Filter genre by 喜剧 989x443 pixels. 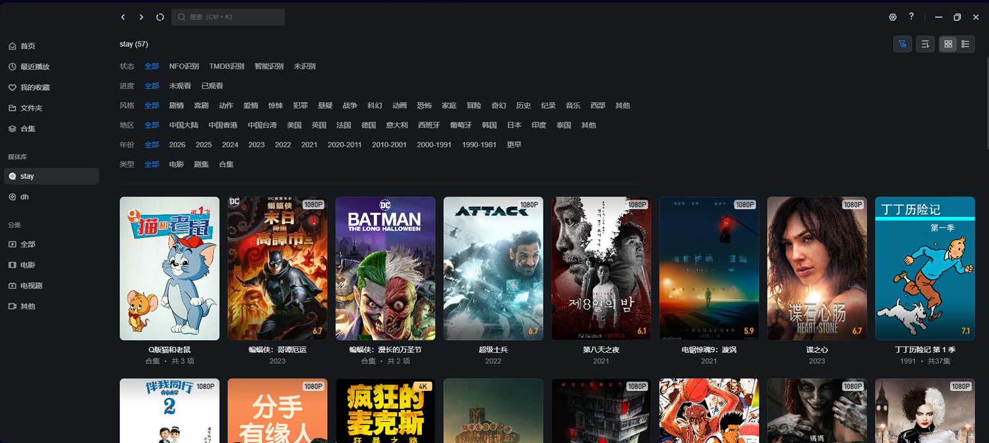point(201,105)
